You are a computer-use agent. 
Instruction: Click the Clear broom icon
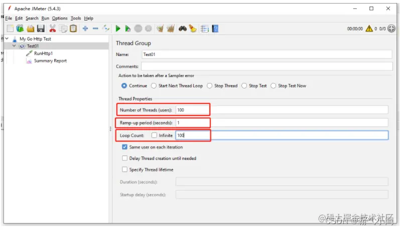click(x=160, y=28)
